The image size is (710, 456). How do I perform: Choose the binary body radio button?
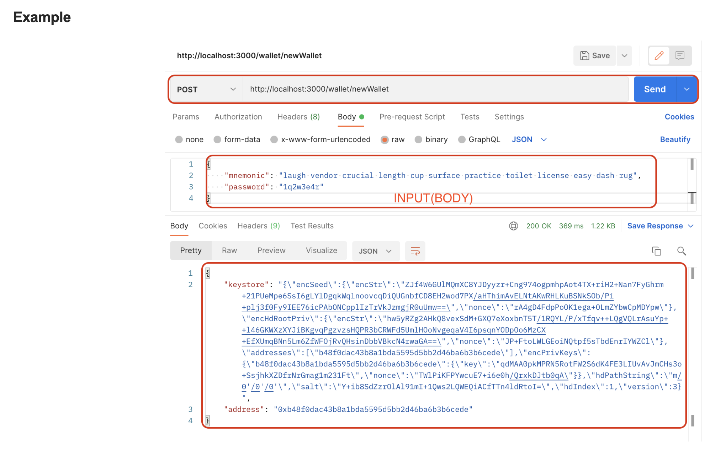(419, 139)
